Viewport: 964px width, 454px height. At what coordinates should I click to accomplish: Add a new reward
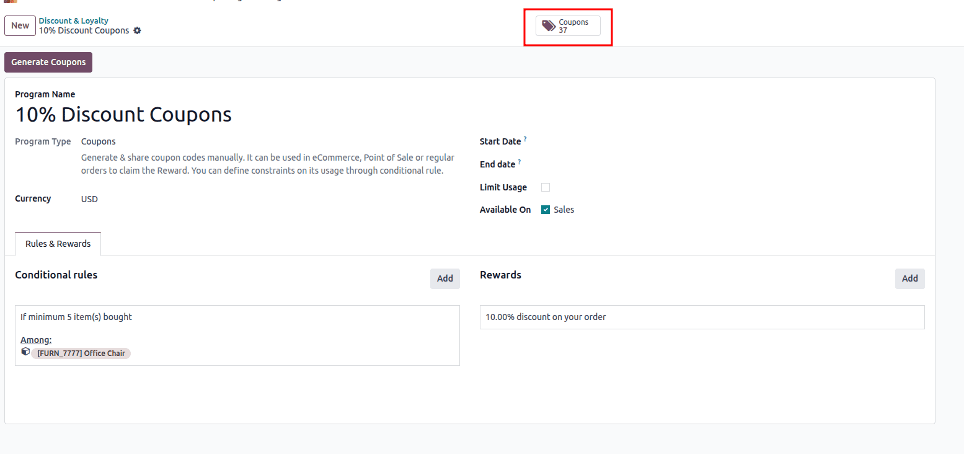click(x=909, y=278)
